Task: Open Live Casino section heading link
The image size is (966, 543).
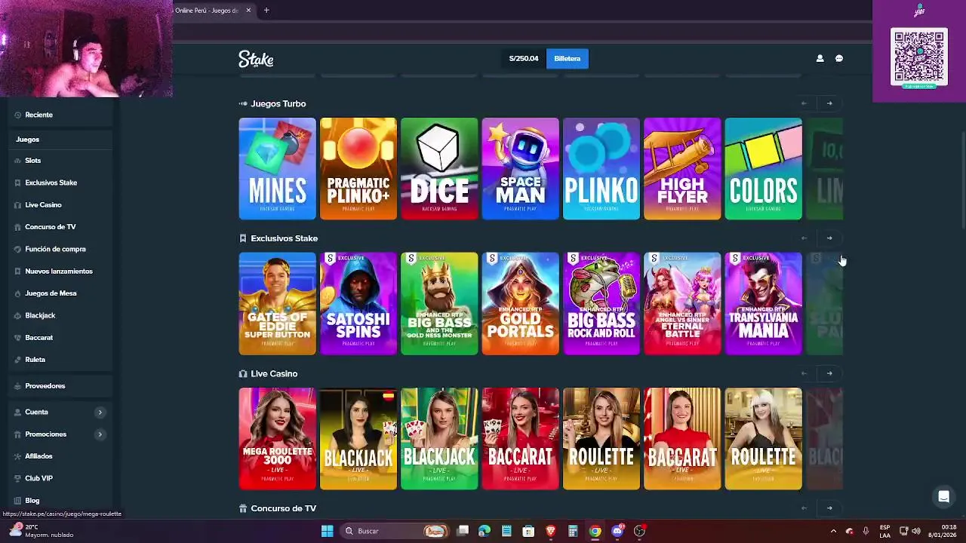Action: [274, 374]
